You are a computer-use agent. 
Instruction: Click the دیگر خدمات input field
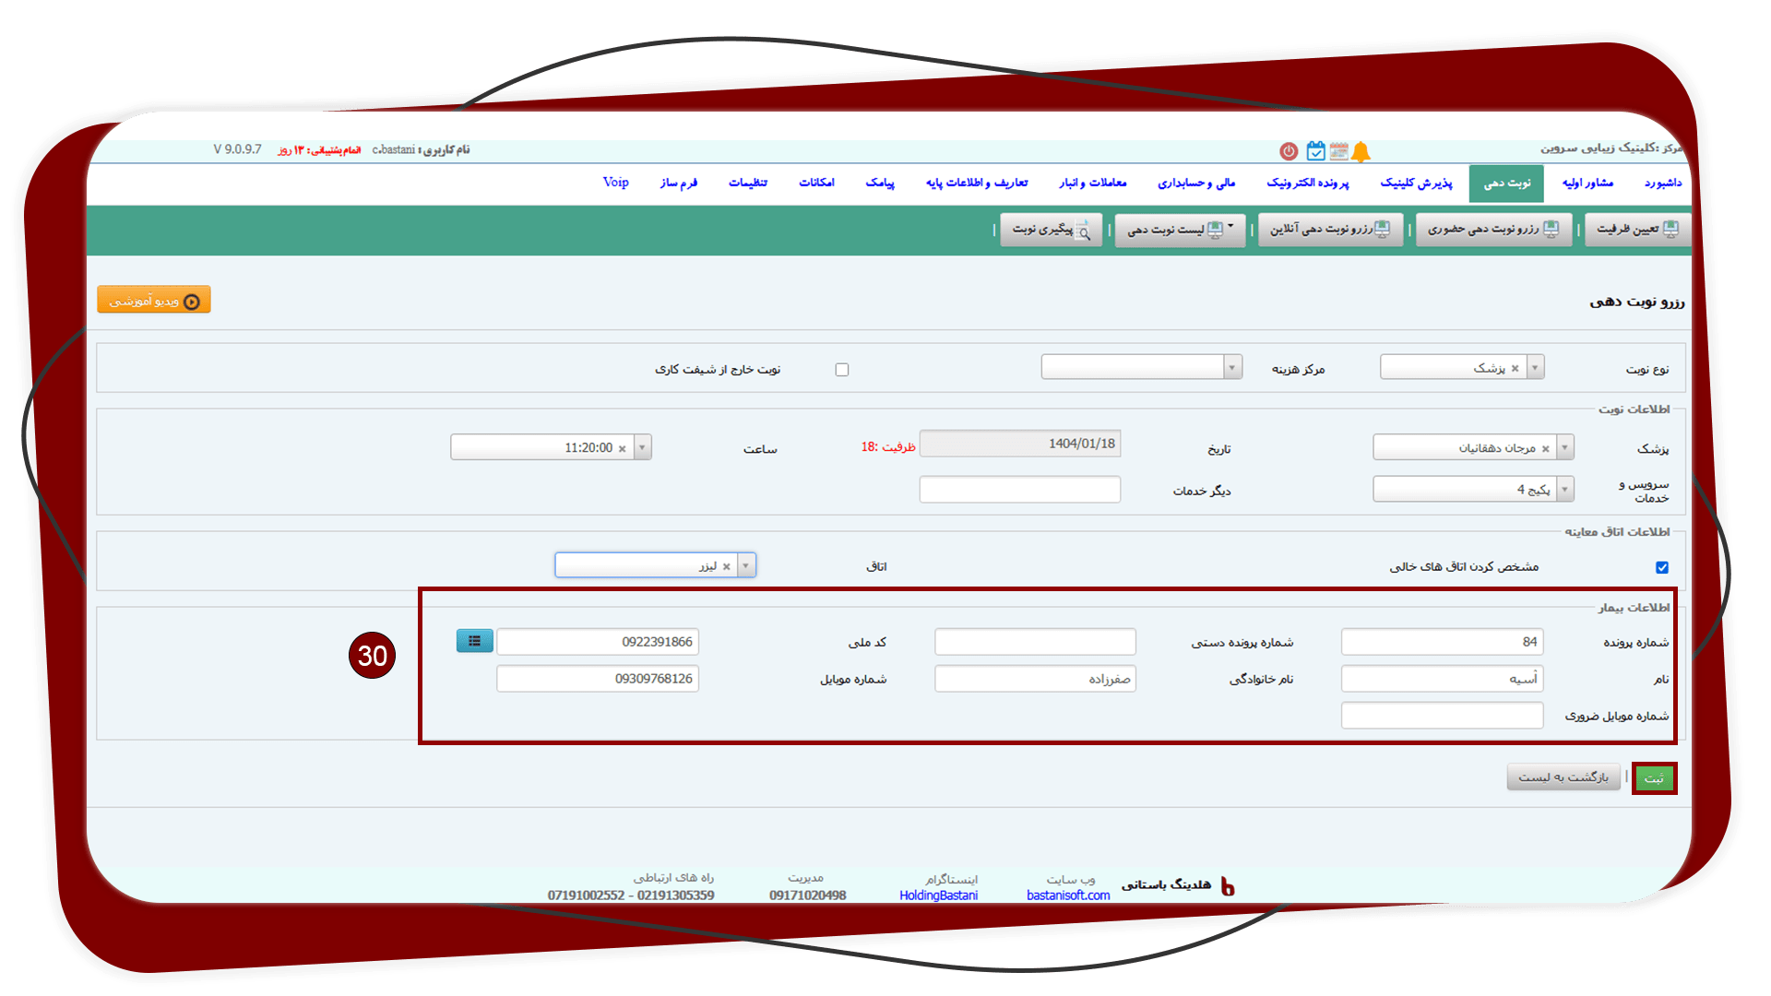click(x=1020, y=490)
